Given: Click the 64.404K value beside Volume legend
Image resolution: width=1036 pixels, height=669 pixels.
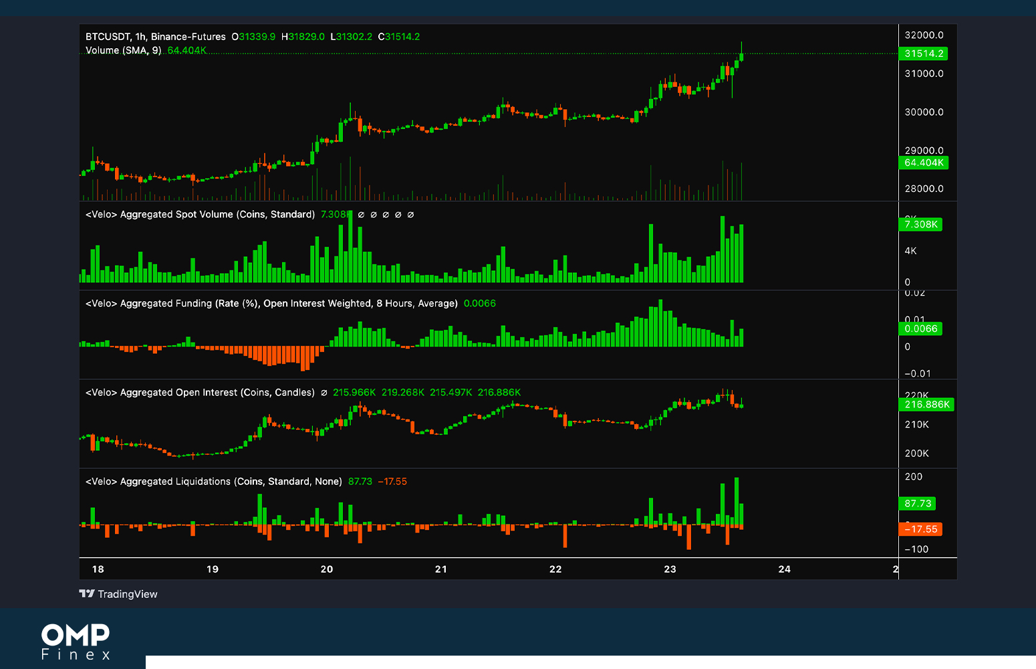Looking at the screenshot, I should click(186, 50).
